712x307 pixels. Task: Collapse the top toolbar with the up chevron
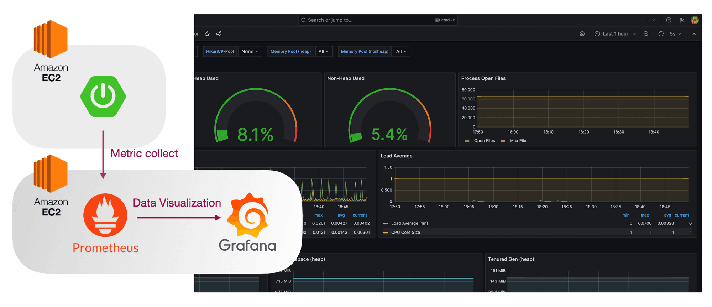tap(694, 34)
